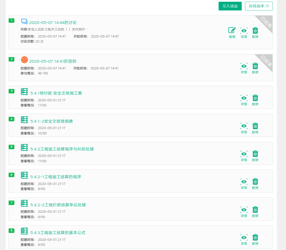View details of 5.4.1预付款 安全文明施工费
The image size is (286, 250).
click(x=244, y=100)
